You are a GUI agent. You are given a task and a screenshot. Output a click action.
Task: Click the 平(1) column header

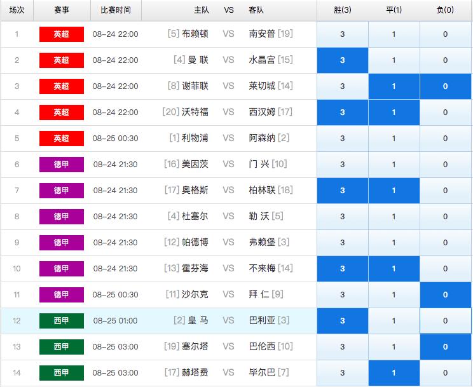394,10
